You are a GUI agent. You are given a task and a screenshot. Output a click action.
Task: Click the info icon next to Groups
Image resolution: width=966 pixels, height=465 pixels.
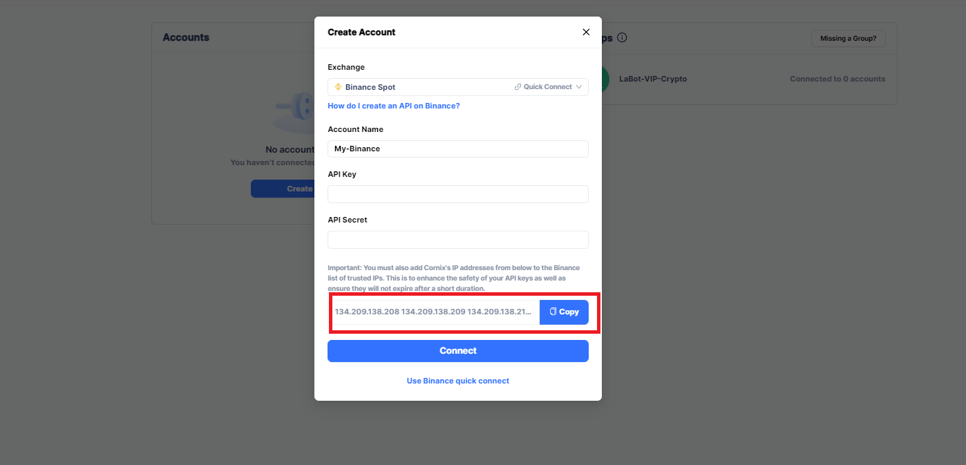point(622,38)
